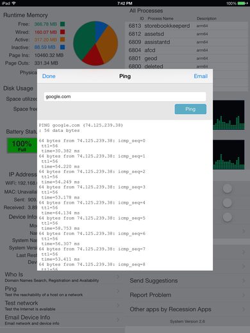The image size is (250, 333).
Task: Click the battery icon in status bar
Action: pos(242,3)
